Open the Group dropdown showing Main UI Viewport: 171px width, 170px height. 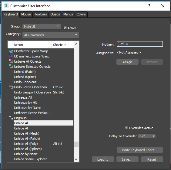click(42, 26)
